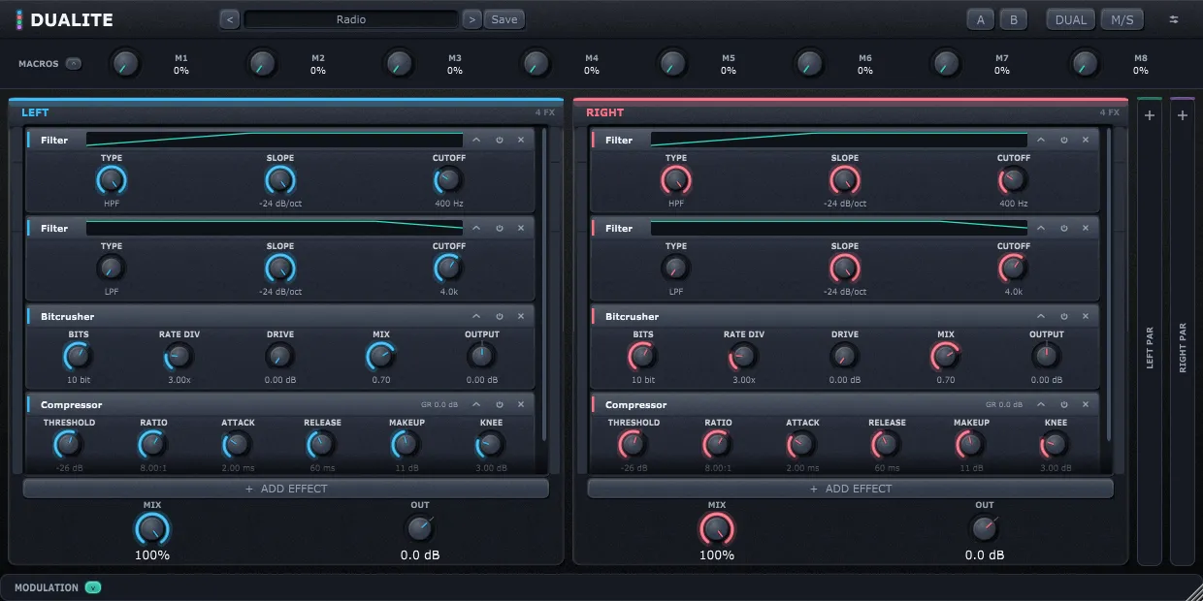Viewport: 1203px width, 601px height.
Task: Click the M1 macro knob
Action: (124, 64)
